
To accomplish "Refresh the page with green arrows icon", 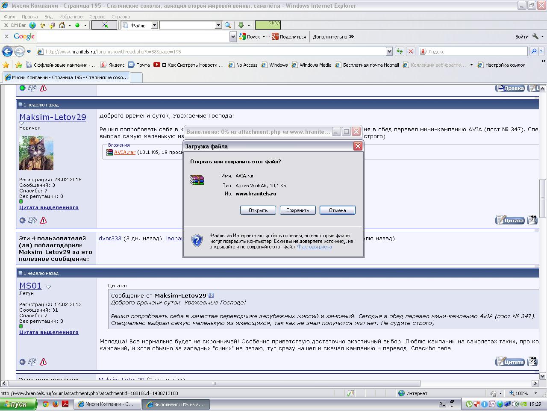I will click(x=400, y=51).
